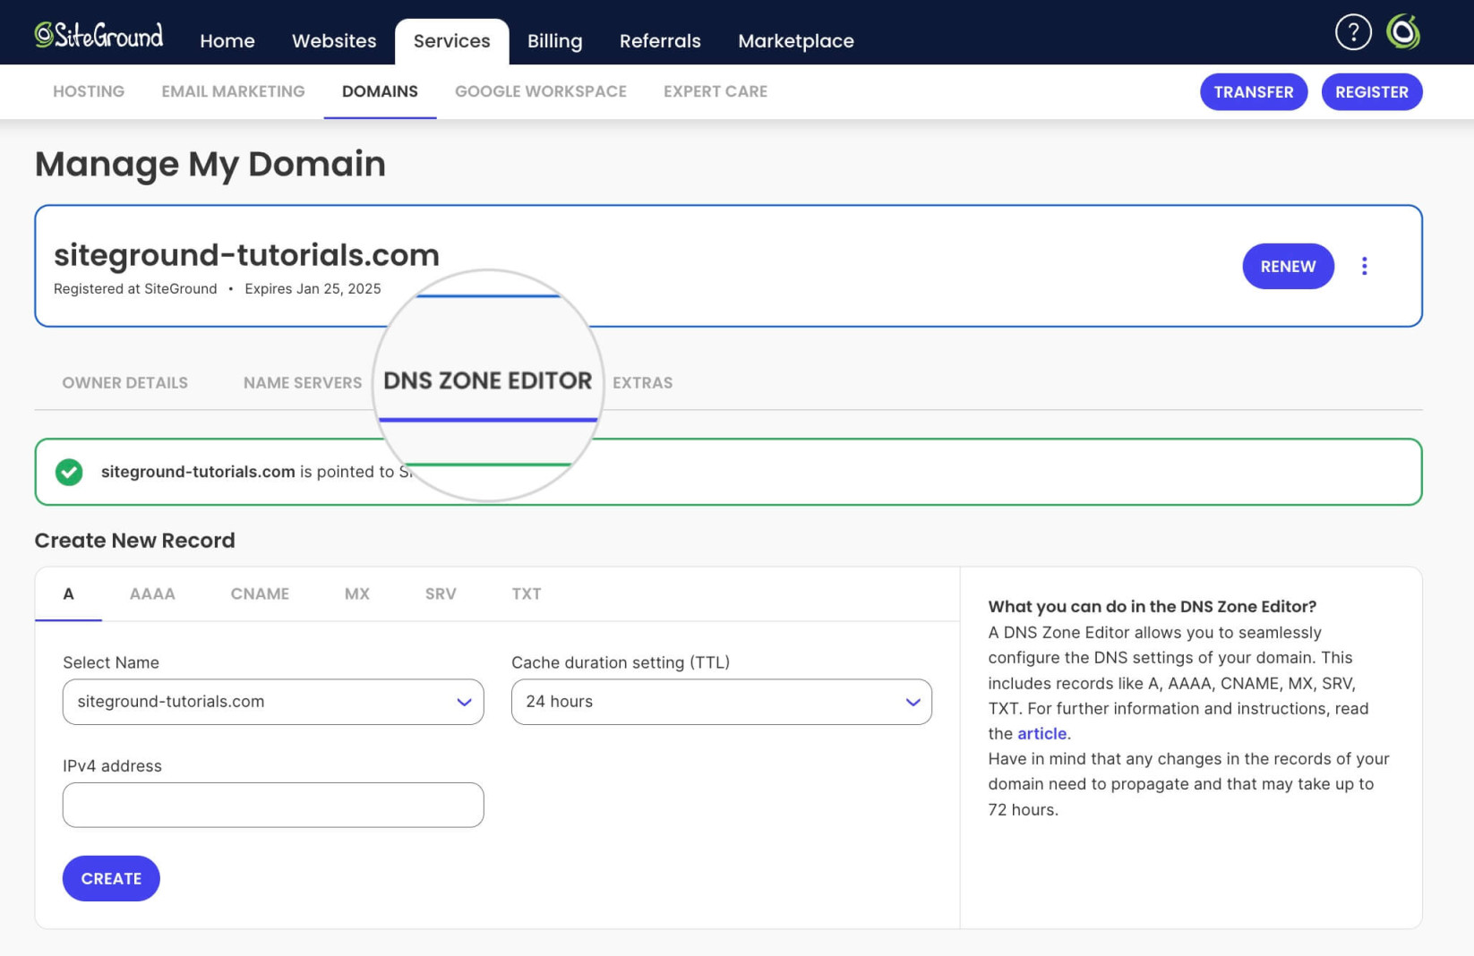Expand the Cache duration TTL dropdown
1474x956 pixels.
[x=722, y=702]
